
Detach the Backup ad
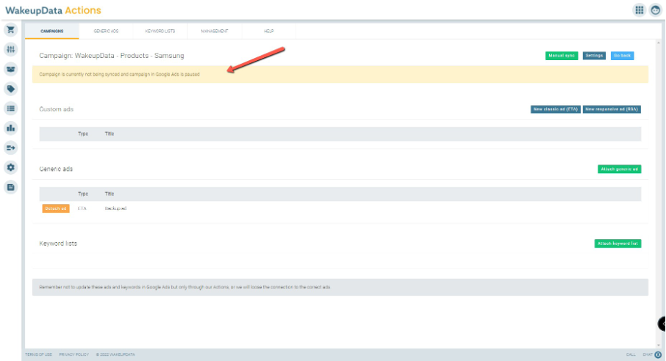coord(56,208)
